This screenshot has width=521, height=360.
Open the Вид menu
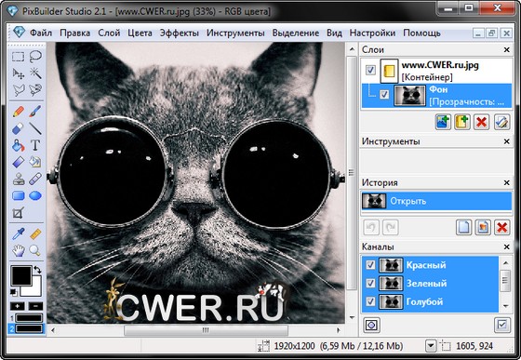[334, 33]
